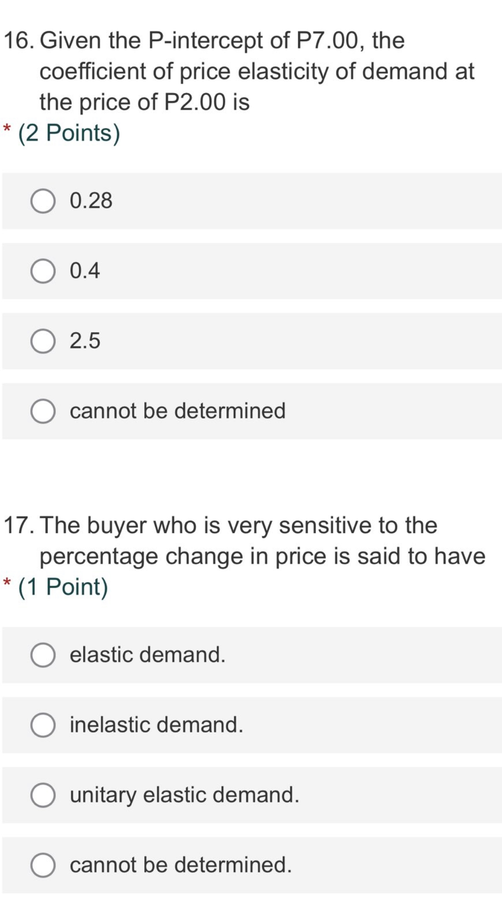Click the 'elastic demand.' answer text
This screenshot has height=897, width=502.
coord(147,655)
